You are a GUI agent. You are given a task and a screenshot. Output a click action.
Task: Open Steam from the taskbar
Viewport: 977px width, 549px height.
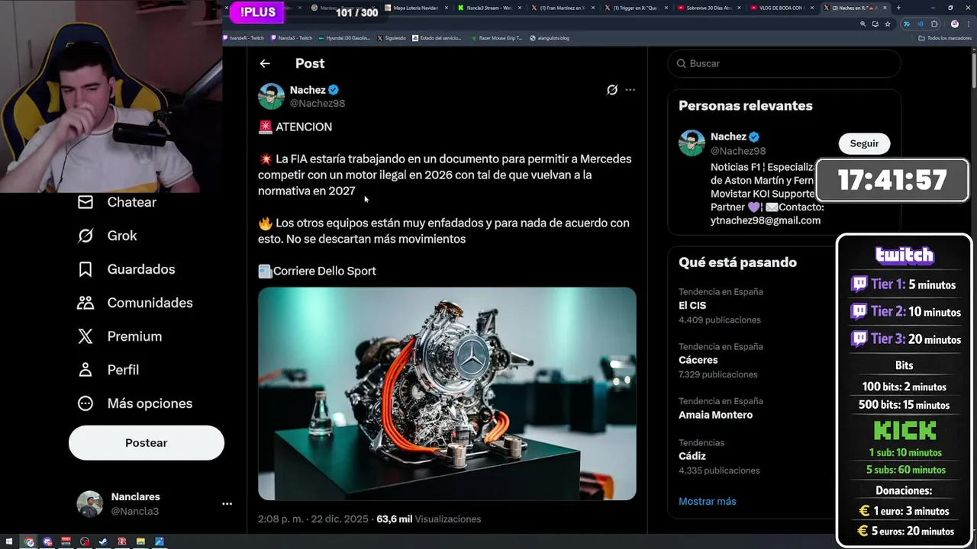(103, 542)
